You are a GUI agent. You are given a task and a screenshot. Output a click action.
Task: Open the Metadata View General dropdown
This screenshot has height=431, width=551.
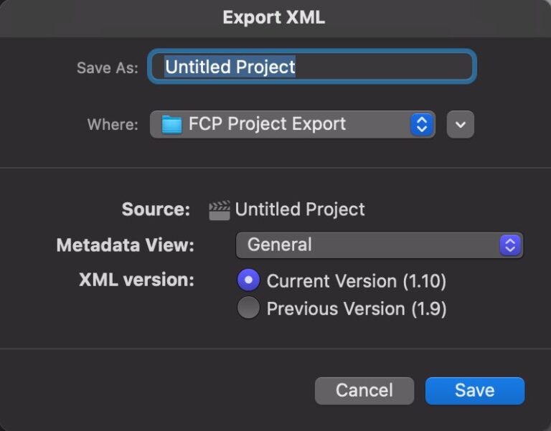[380, 245]
